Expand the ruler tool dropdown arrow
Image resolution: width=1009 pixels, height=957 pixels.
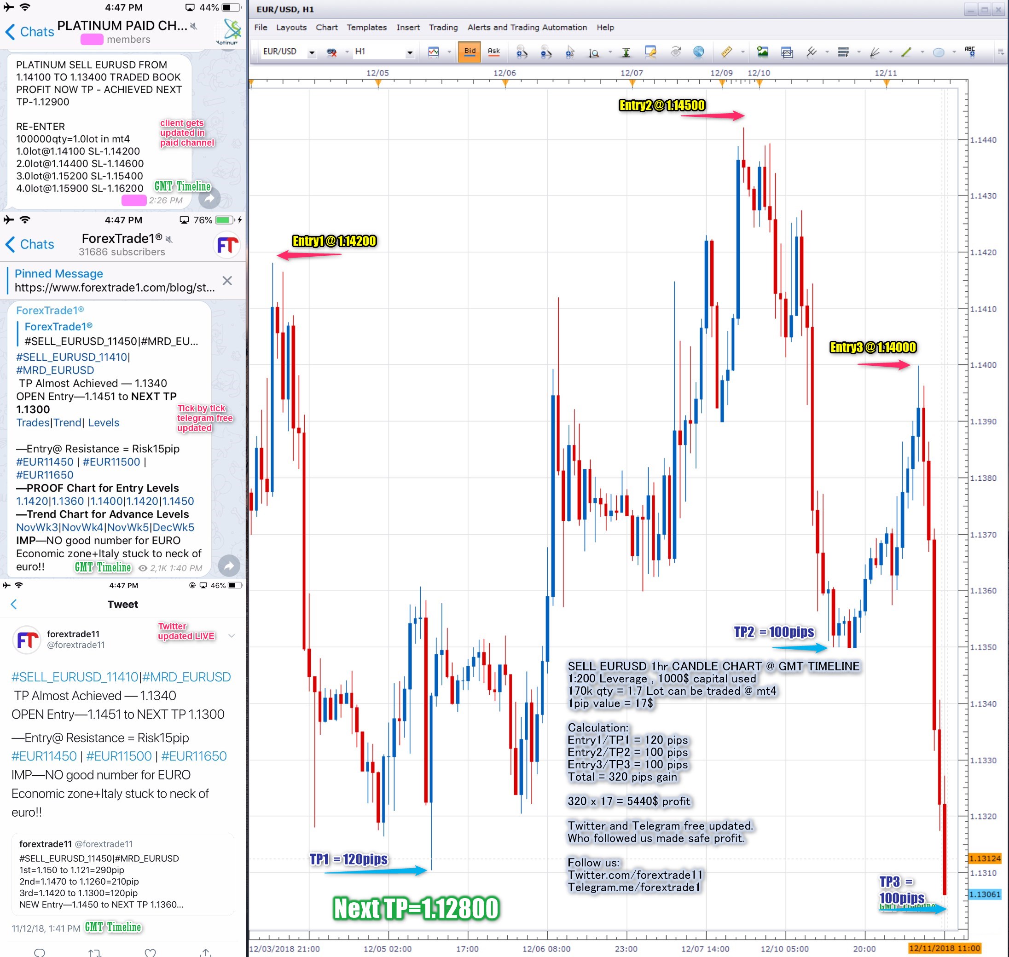pyautogui.click(x=742, y=52)
